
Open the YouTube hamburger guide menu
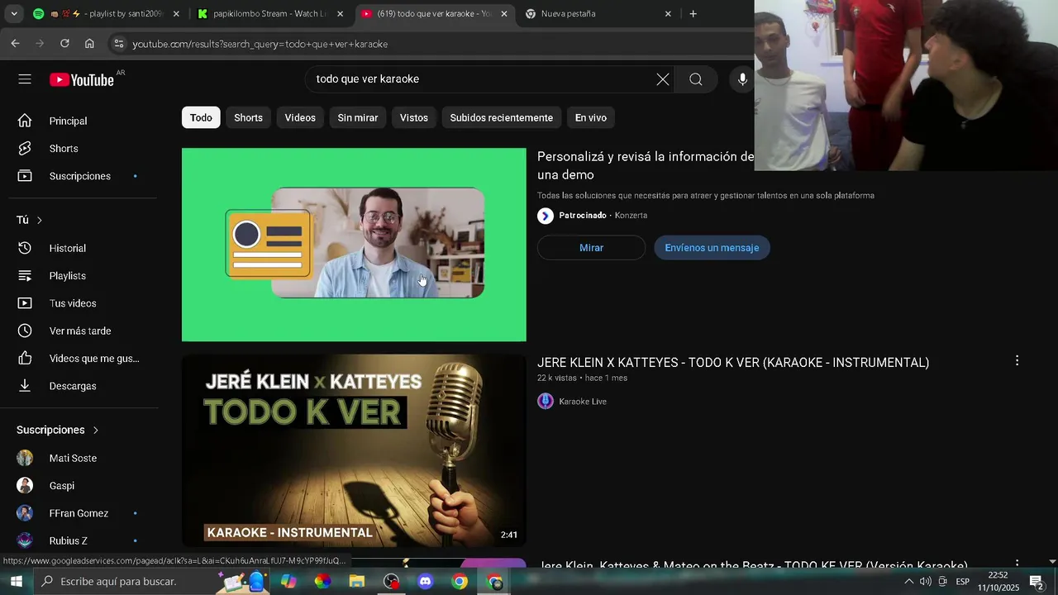click(x=25, y=79)
